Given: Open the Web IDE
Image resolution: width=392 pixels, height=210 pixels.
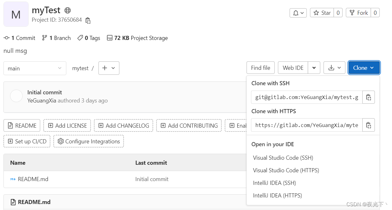Looking at the screenshot, I should click(x=293, y=68).
